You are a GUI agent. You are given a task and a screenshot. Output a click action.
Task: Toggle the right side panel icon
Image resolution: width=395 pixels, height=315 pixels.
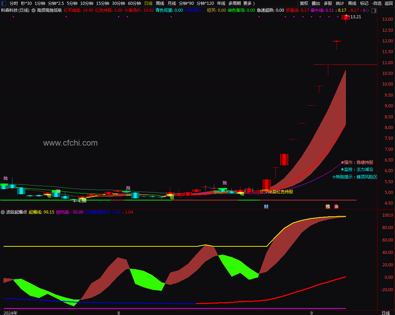tap(374, 11)
